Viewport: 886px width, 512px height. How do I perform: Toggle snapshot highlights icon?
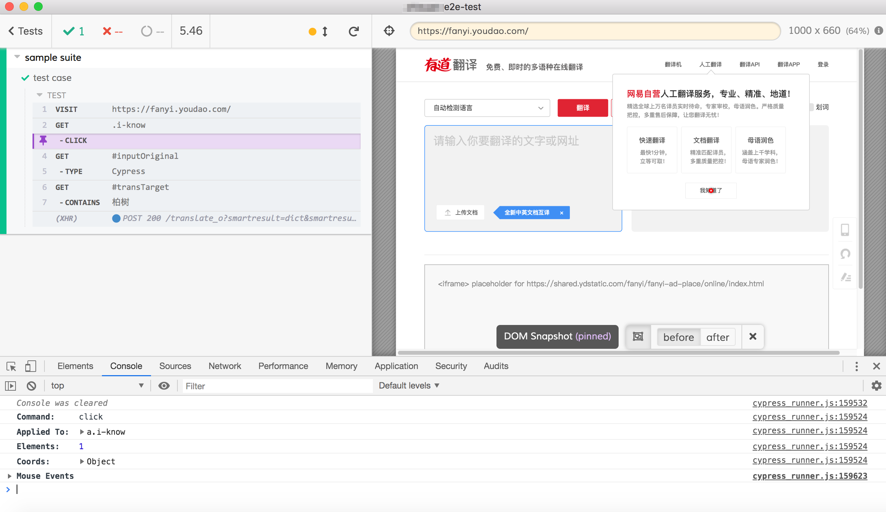point(638,337)
